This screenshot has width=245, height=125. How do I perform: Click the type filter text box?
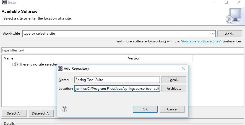122,50
